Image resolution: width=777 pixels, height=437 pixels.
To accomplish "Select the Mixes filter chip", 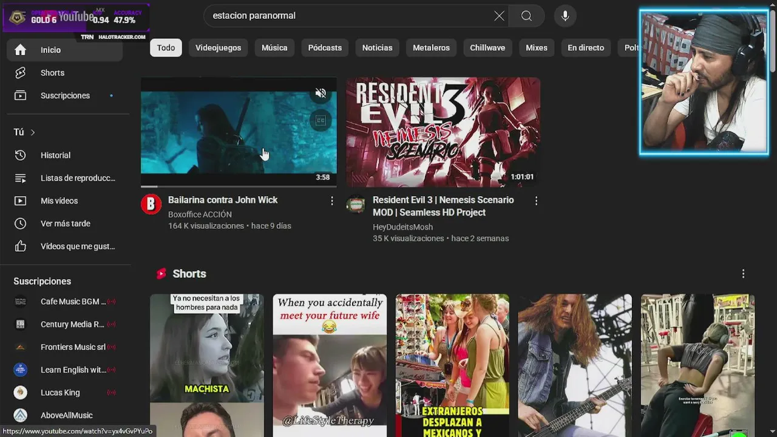I will click(x=537, y=48).
